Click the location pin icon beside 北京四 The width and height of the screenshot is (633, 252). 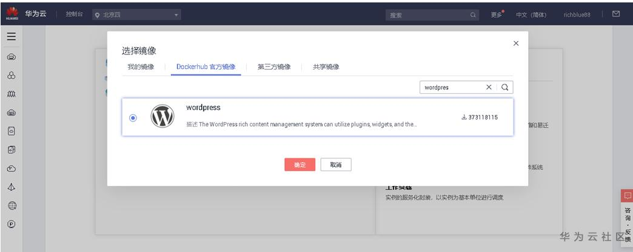(x=97, y=15)
